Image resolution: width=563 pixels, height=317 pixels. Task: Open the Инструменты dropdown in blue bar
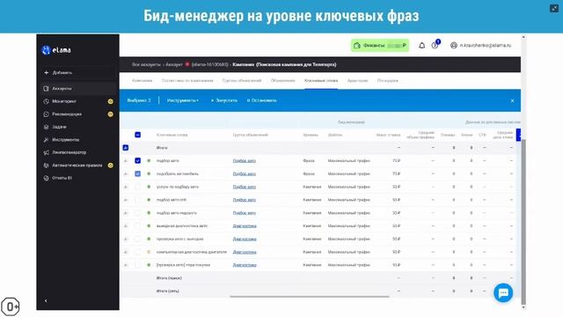click(x=183, y=100)
